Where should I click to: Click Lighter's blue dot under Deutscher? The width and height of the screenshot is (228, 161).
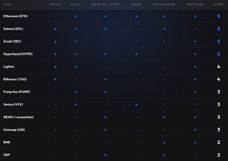pos(195,67)
